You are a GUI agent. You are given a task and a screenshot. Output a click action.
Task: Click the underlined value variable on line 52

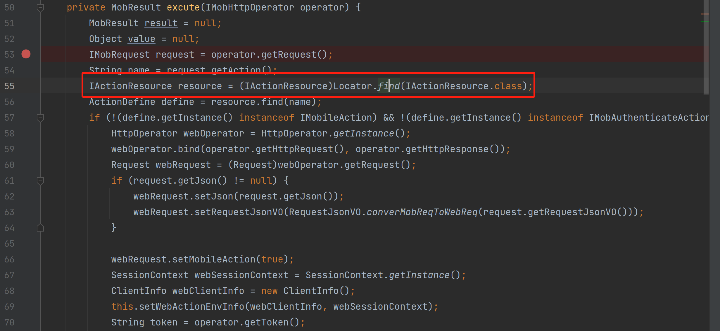(x=141, y=39)
